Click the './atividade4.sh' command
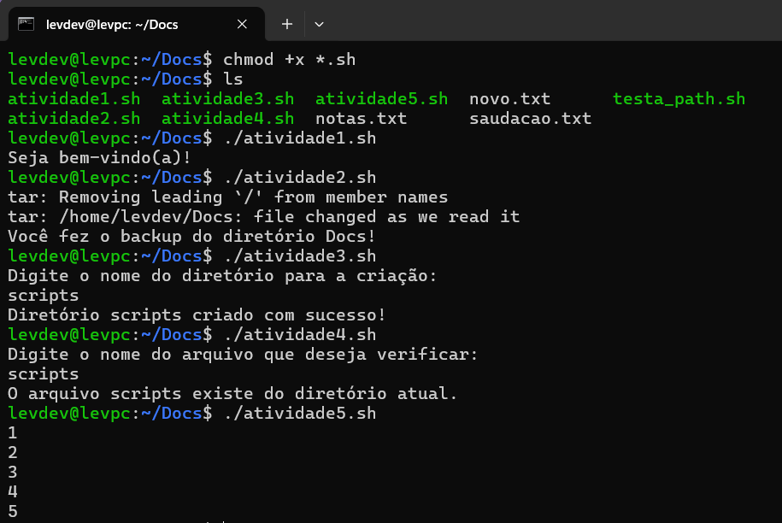The height and width of the screenshot is (523, 782). [x=300, y=334]
